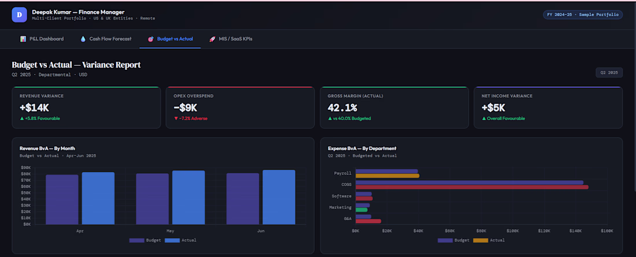The width and height of the screenshot is (636, 257).
Task: Switch to Cash Flow Forecast tab
Action: click(x=106, y=39)
